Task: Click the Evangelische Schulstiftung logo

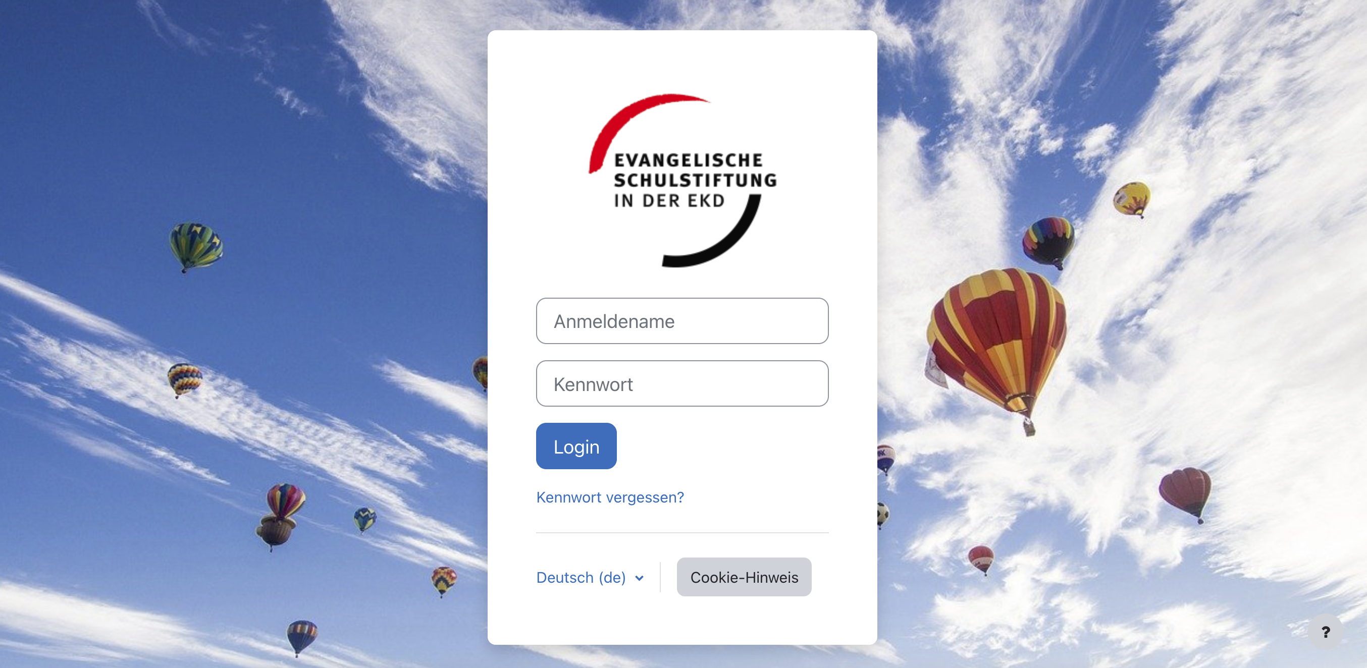Action: (682, 181)
